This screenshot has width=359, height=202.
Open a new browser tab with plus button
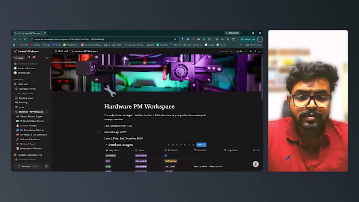tap(50, 33)
